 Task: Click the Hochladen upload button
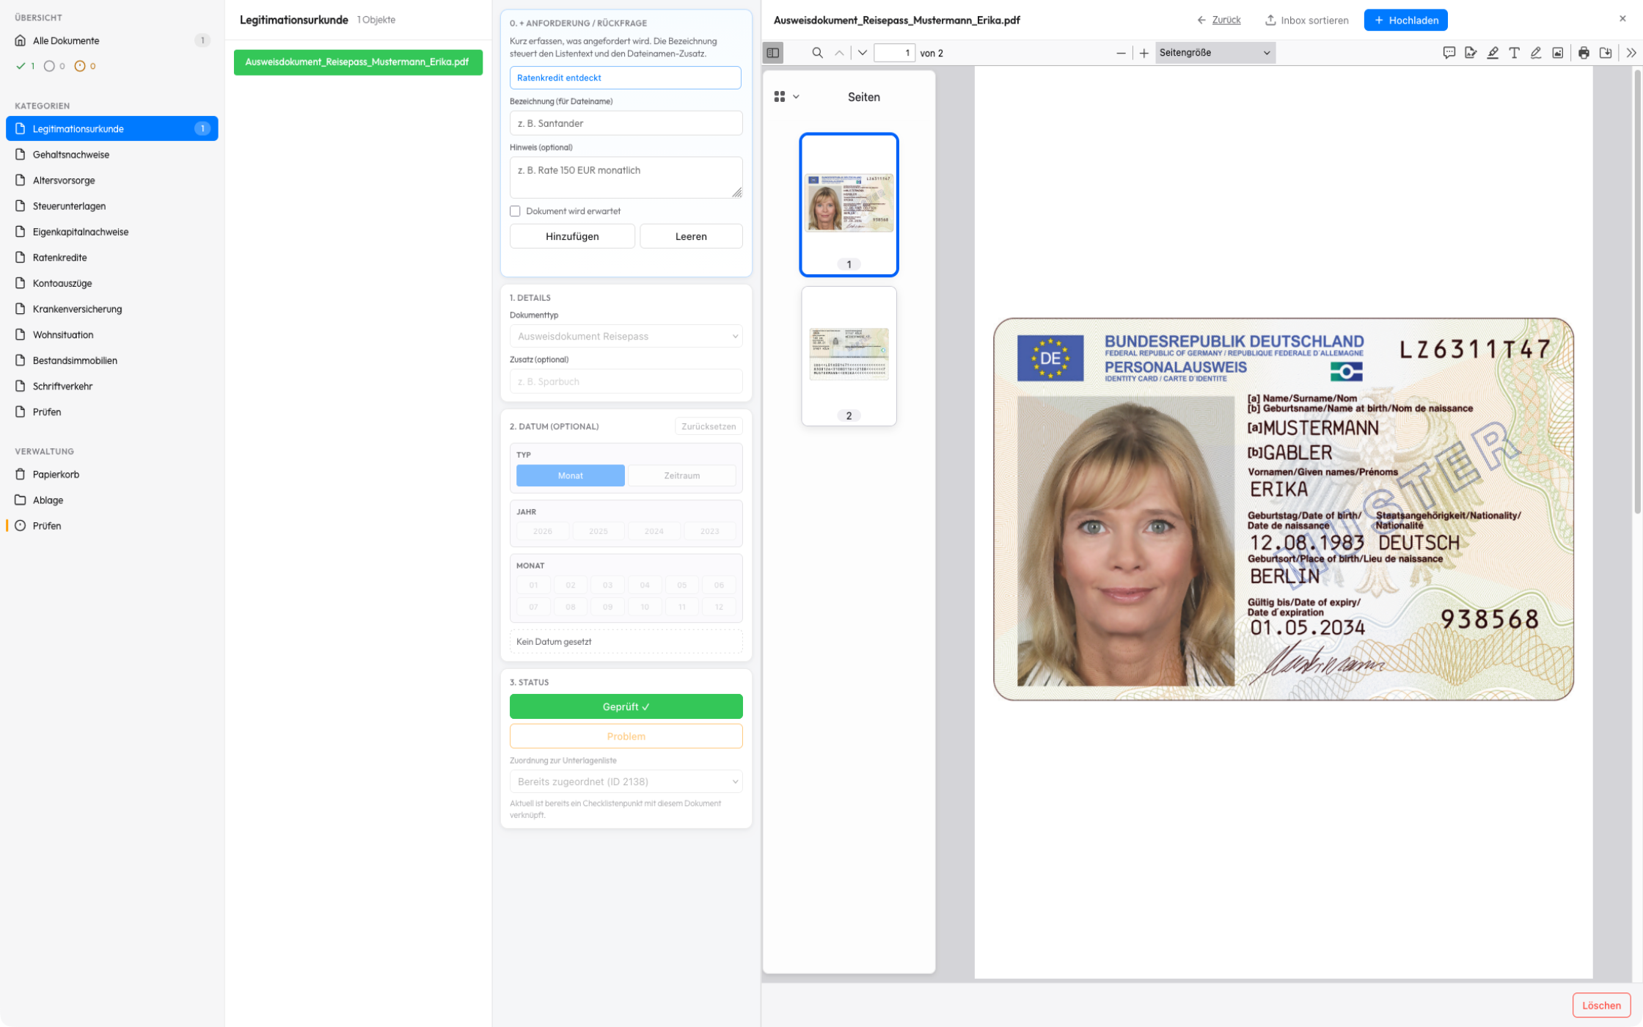(x=1405, y=21)
